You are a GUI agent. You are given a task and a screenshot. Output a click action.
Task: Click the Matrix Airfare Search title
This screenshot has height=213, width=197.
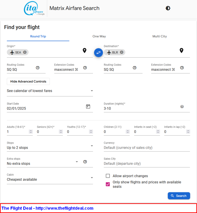pos(74,8)
